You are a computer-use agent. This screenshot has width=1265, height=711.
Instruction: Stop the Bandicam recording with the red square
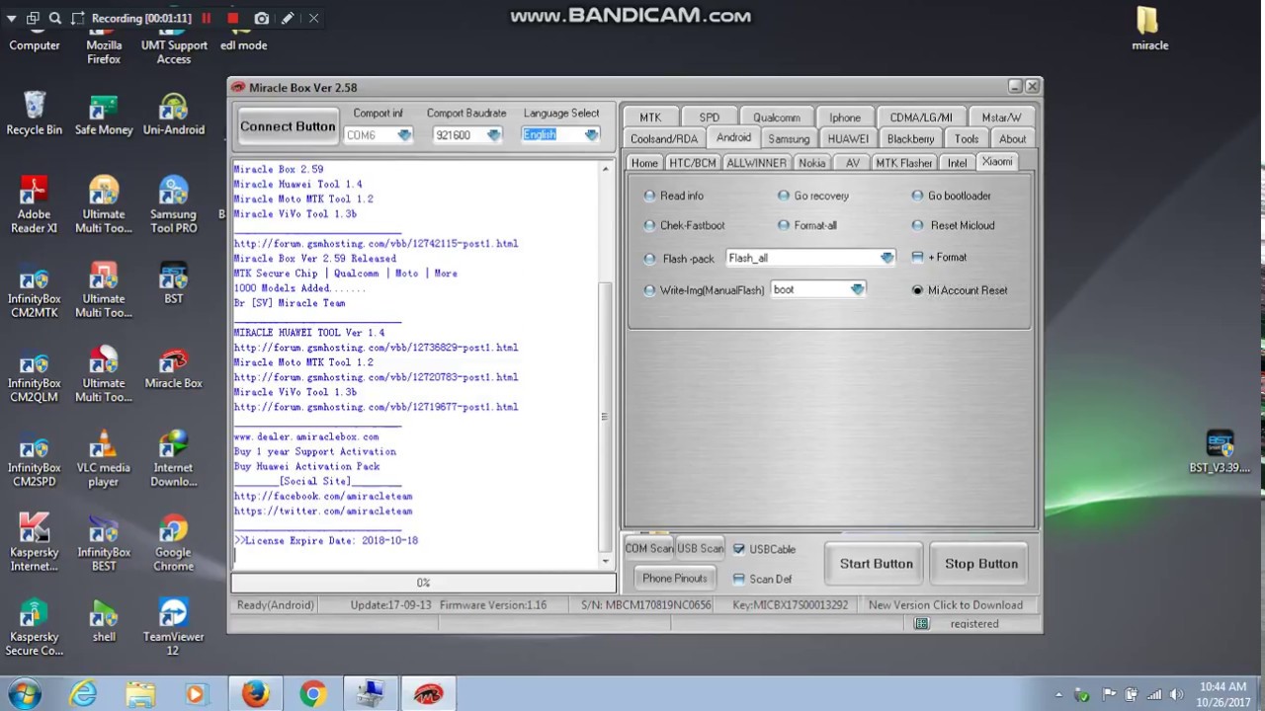click(233, 18)
